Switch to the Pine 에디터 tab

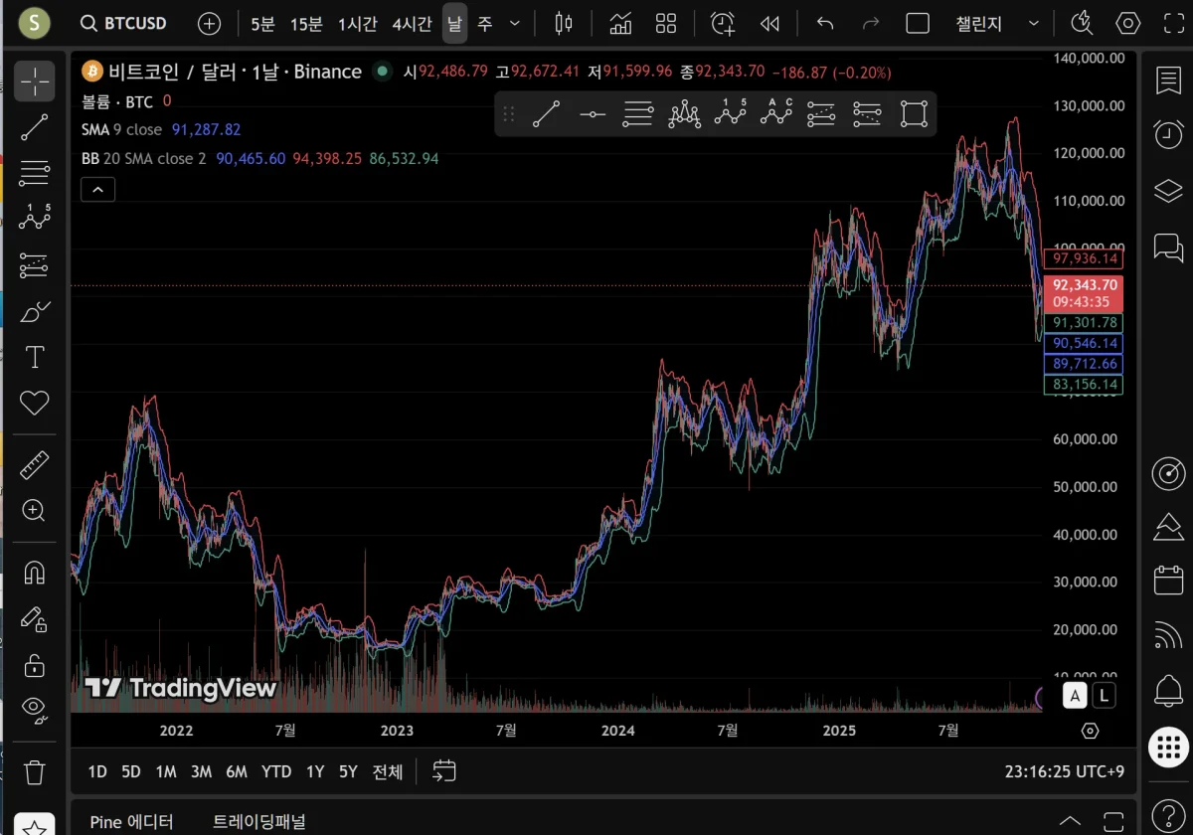[x=131, y=822]
